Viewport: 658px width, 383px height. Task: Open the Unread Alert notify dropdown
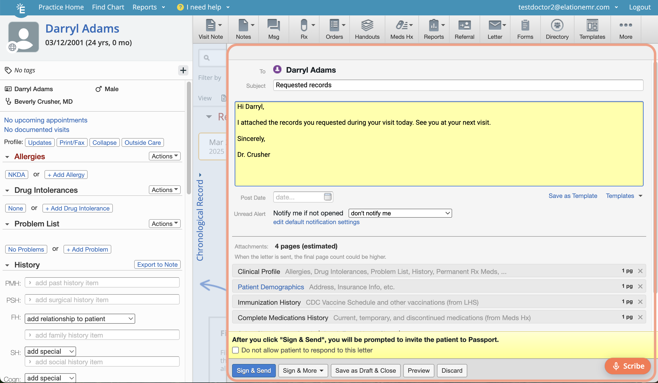400,213
